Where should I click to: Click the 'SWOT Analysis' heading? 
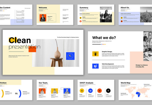[87, 83]
